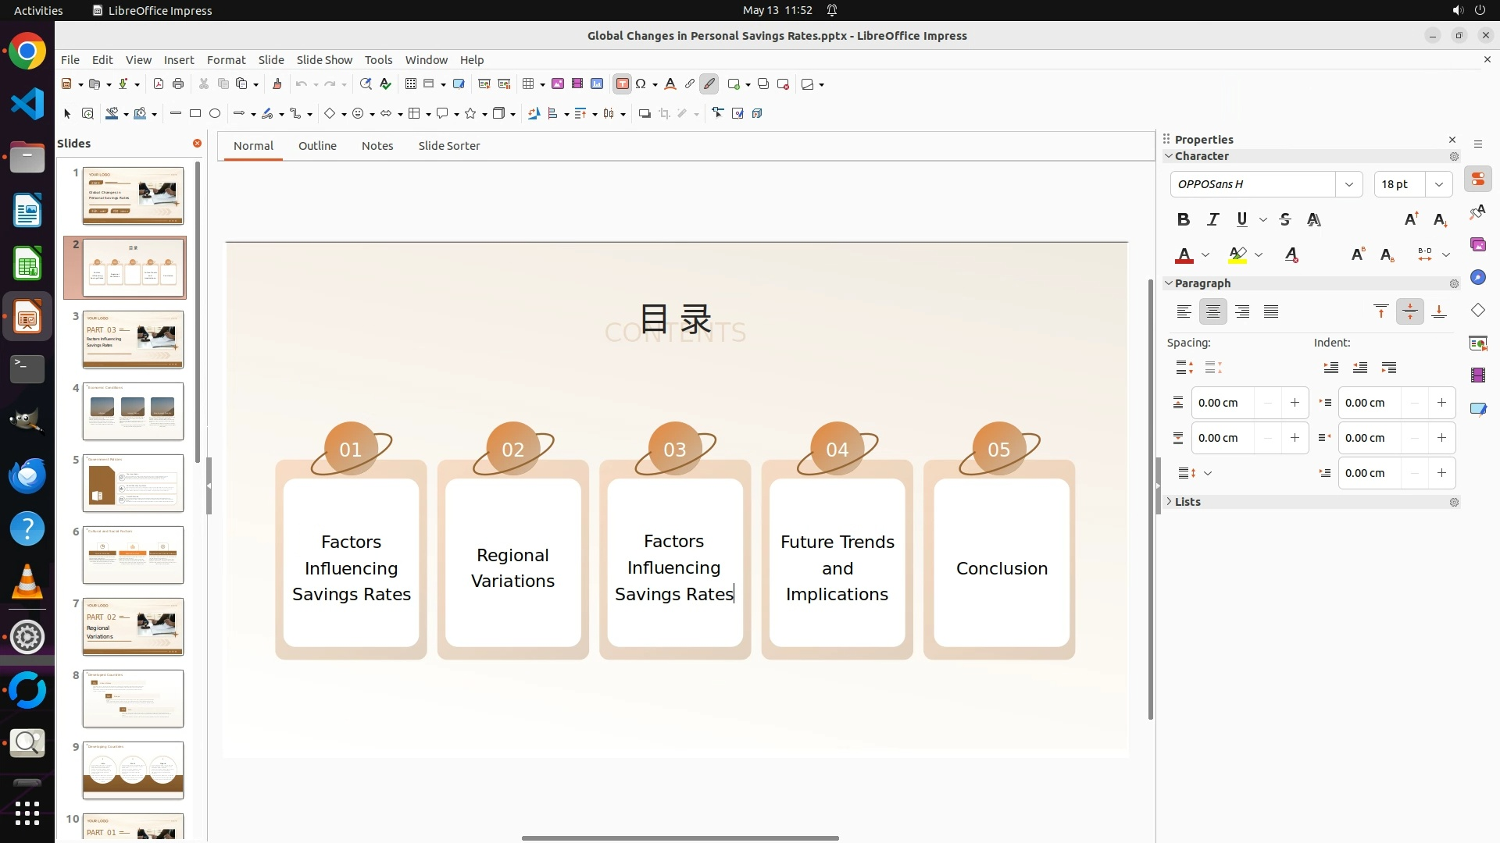The height and width of the screenshot is (843, 1500).
Task: Click the Print icon in toolbar
Action: pyautogui.click(x=178, y=84)
